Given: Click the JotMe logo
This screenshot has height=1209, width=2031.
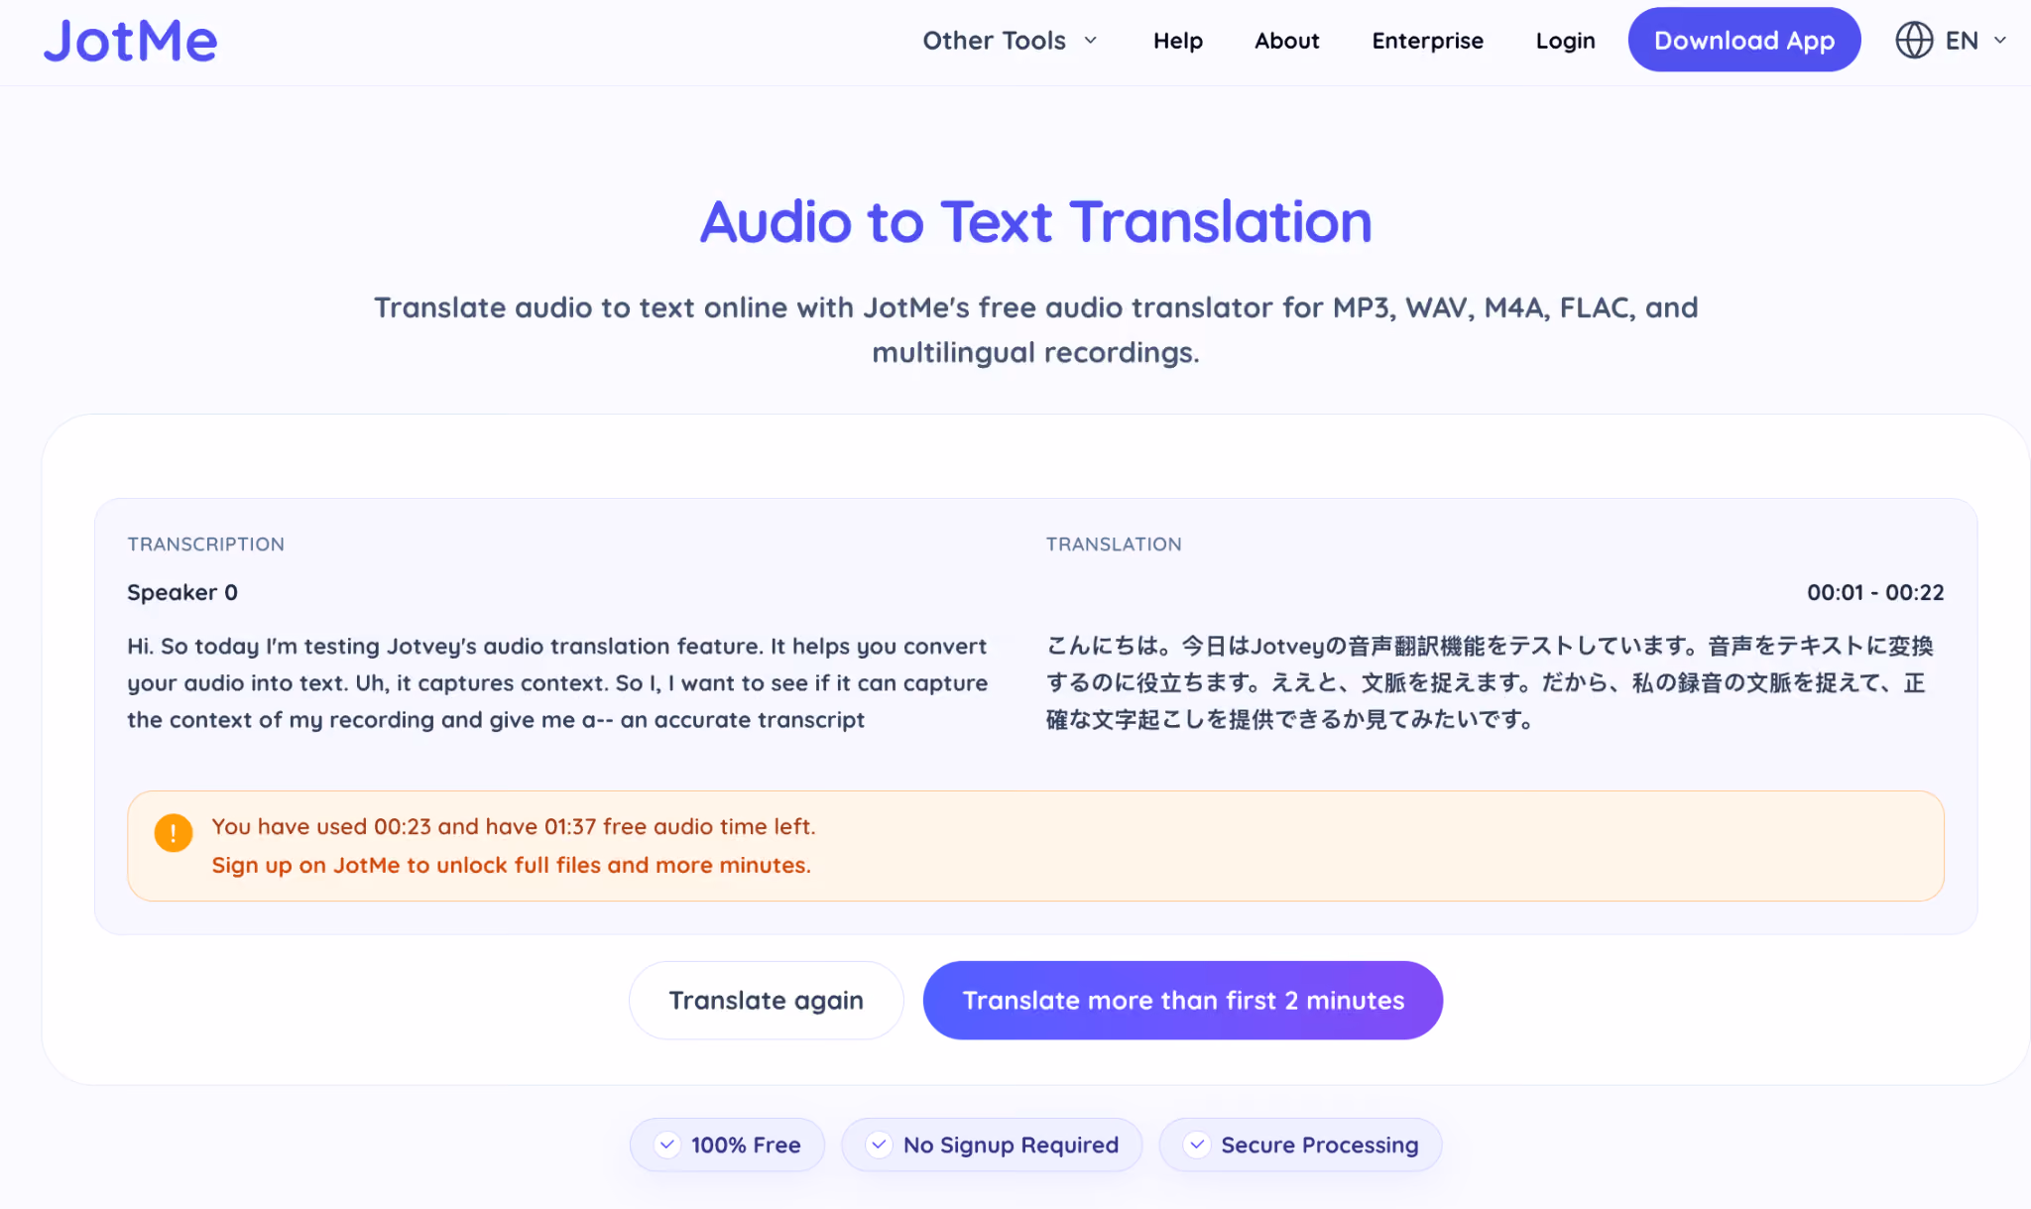Looking at the screenshot, I should (130, 41).
